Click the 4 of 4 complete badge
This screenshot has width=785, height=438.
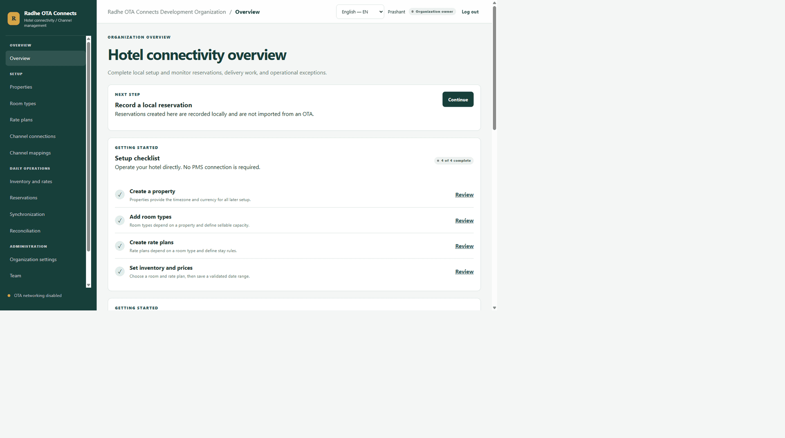coord(454,161)
